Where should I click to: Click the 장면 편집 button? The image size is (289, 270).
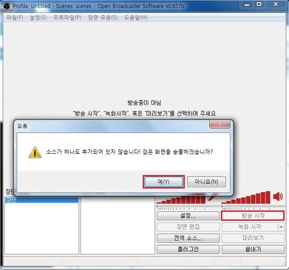(x=188, y=227)
